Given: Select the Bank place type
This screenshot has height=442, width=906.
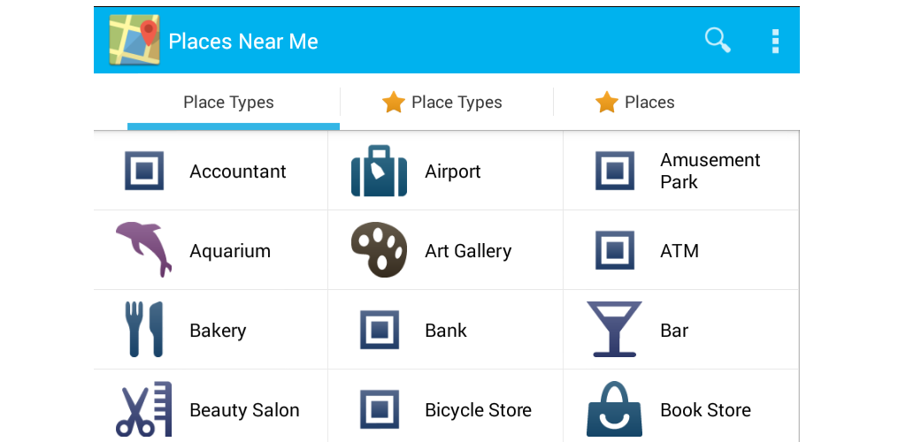Looking at the screenshot, I should [446, 331].
